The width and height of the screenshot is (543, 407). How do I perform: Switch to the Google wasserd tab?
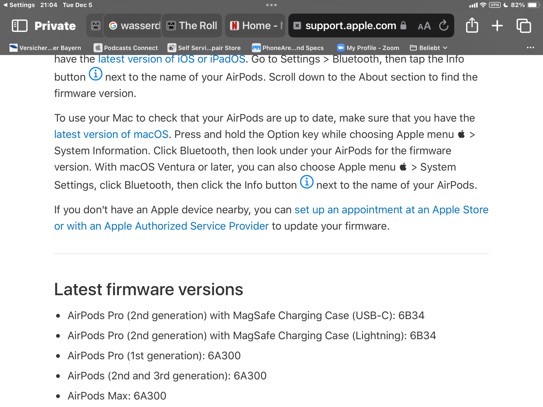click(135, 26)
